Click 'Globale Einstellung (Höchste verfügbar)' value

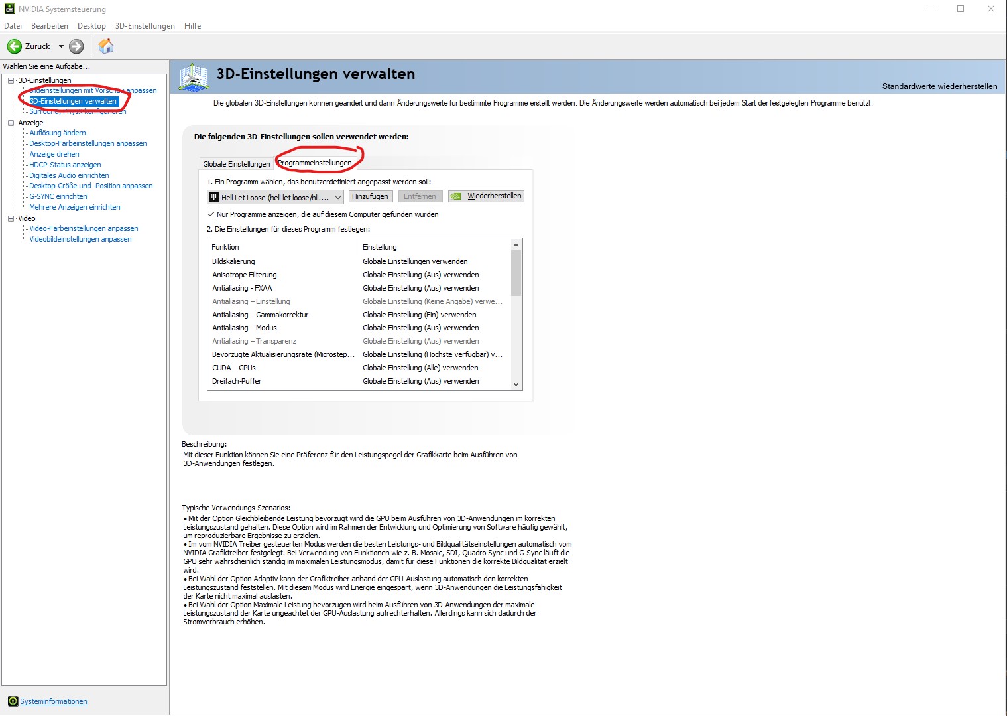(432, 354)
